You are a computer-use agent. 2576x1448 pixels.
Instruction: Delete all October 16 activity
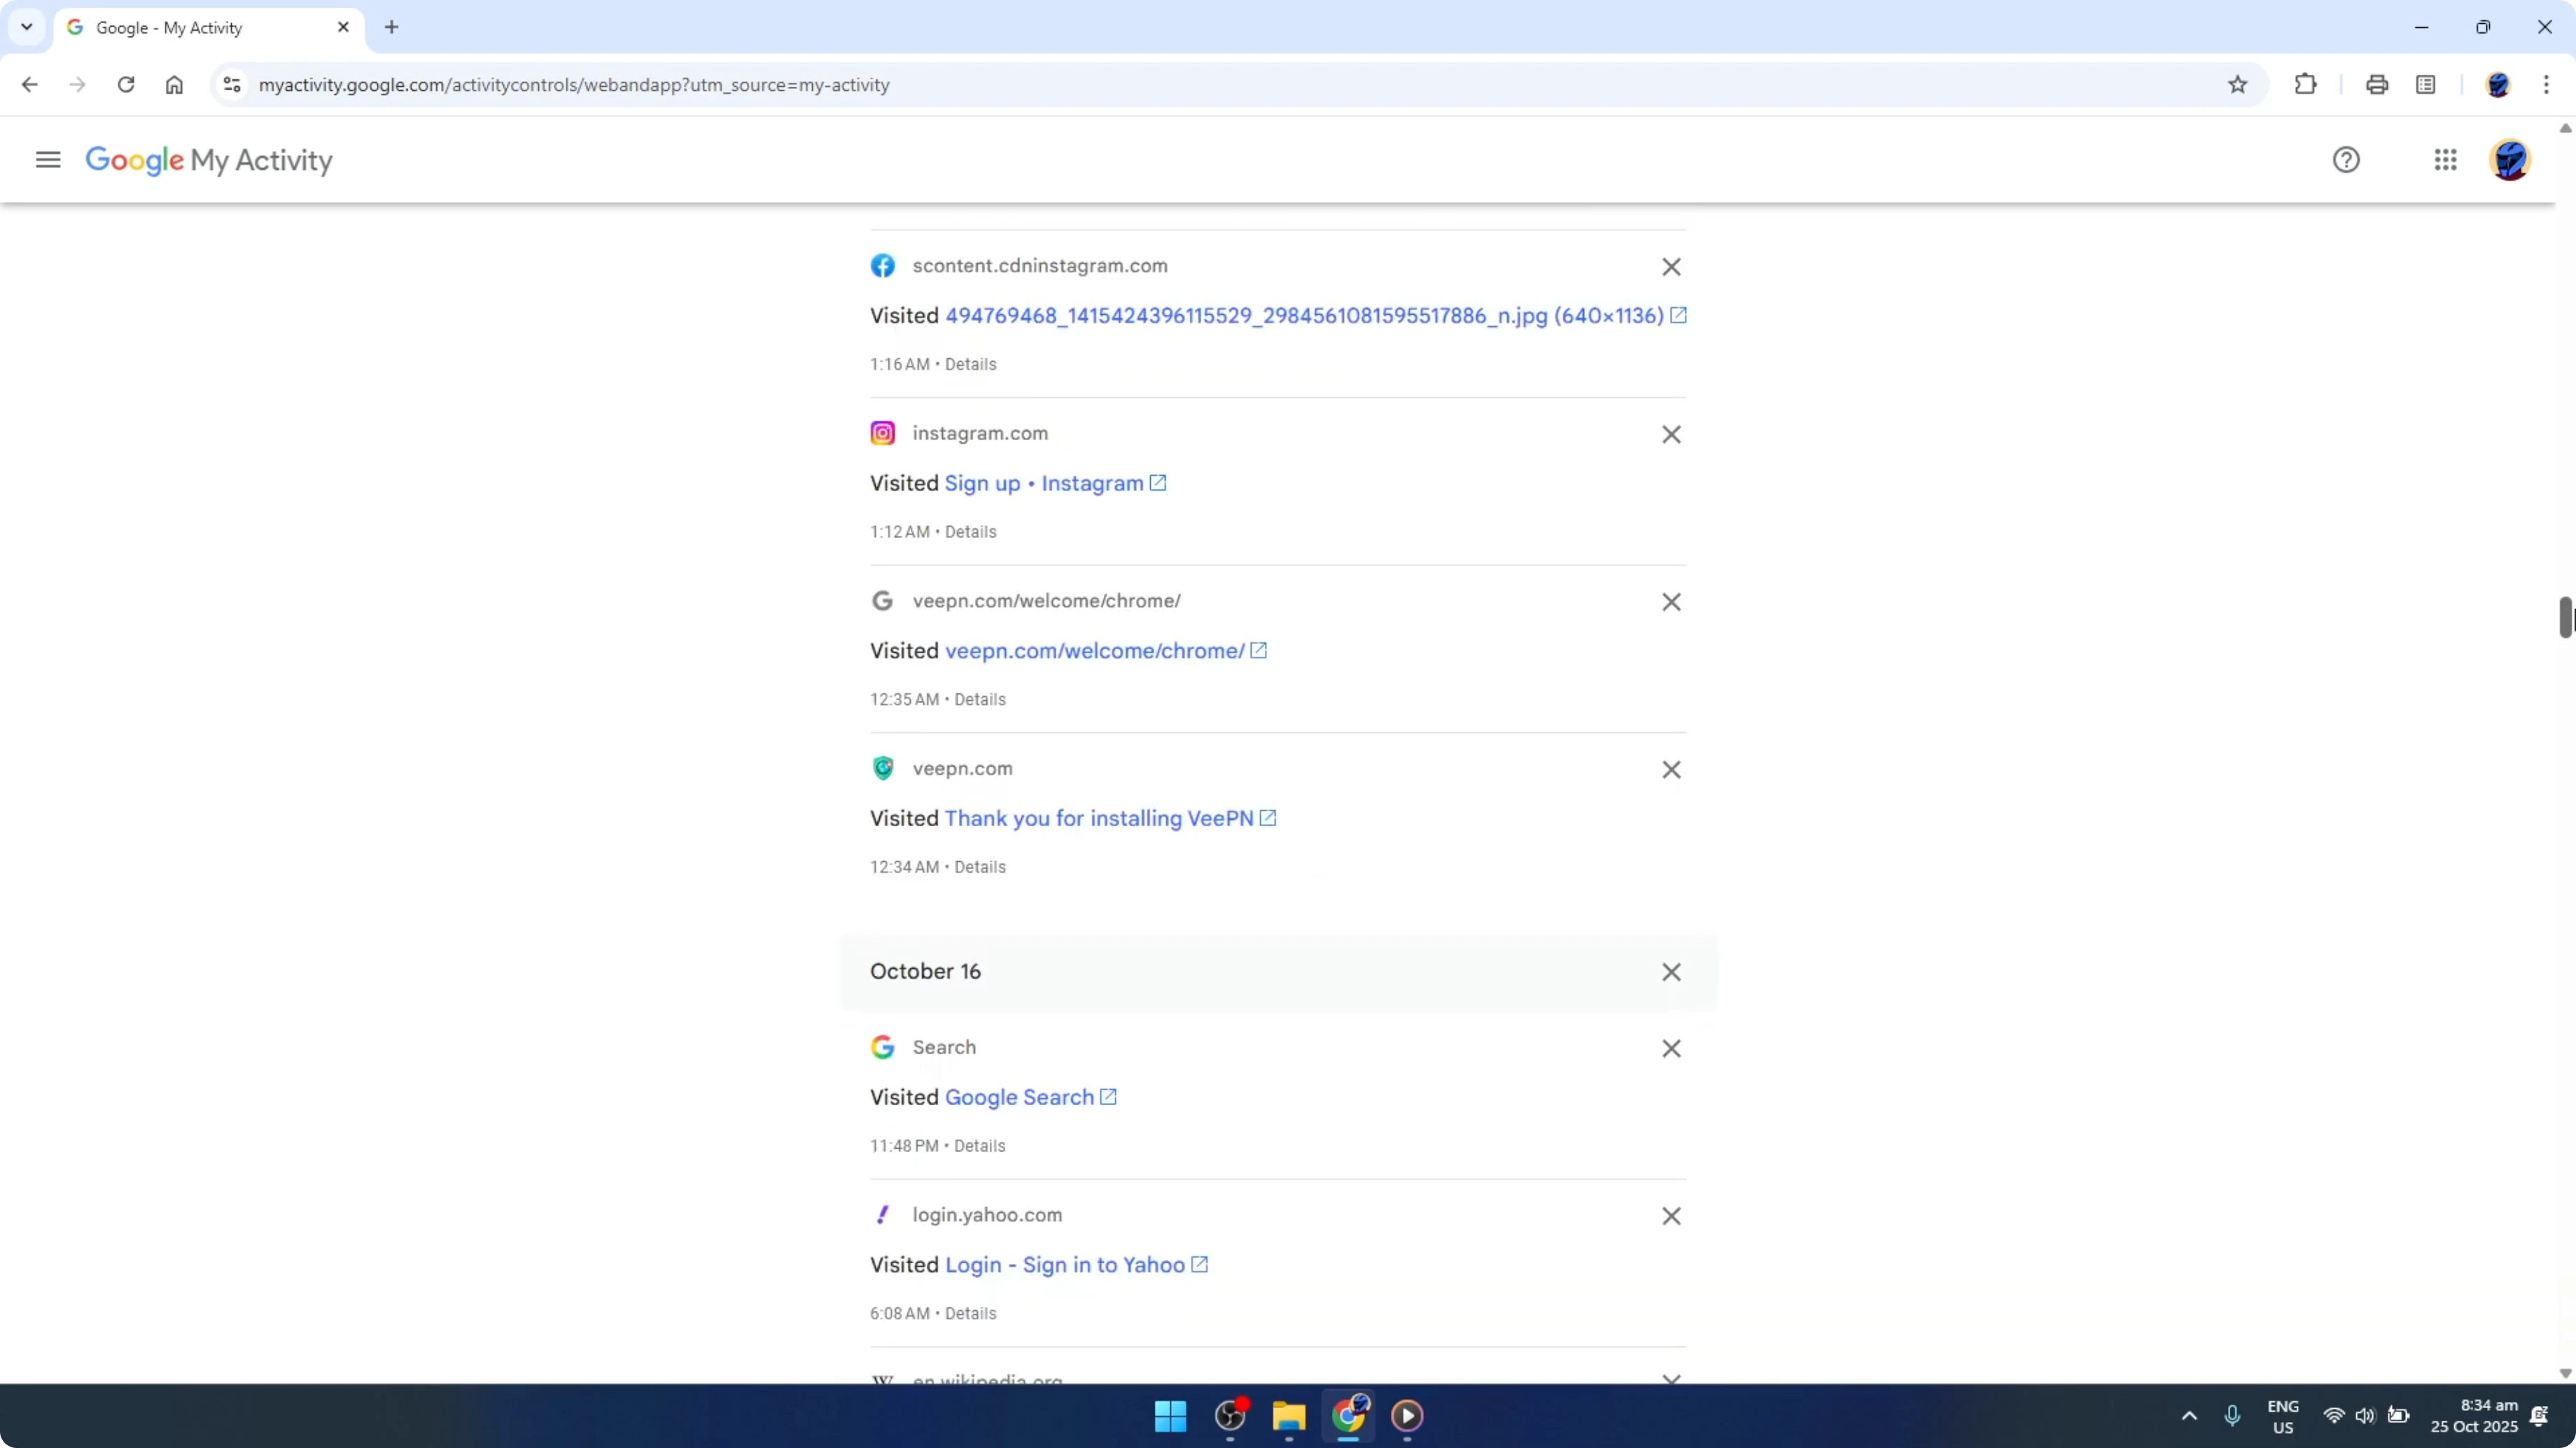tap(1671, 972)
